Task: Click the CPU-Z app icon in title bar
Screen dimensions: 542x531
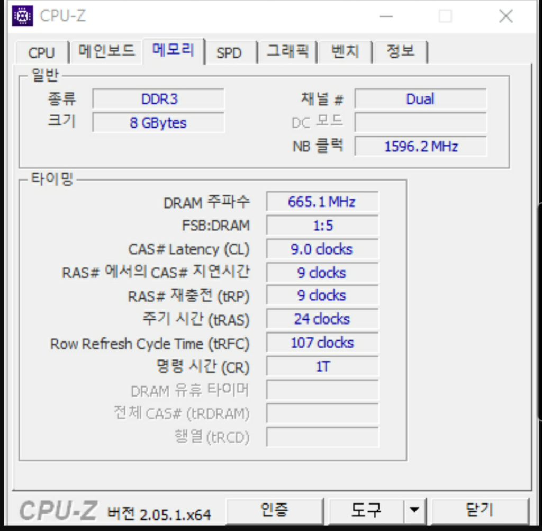Action: tap(22, 16)
